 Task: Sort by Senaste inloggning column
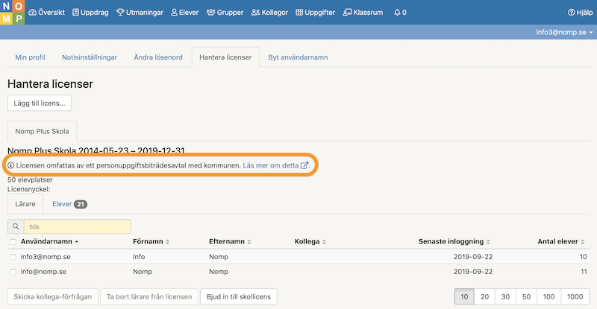[x=454, y=241]
